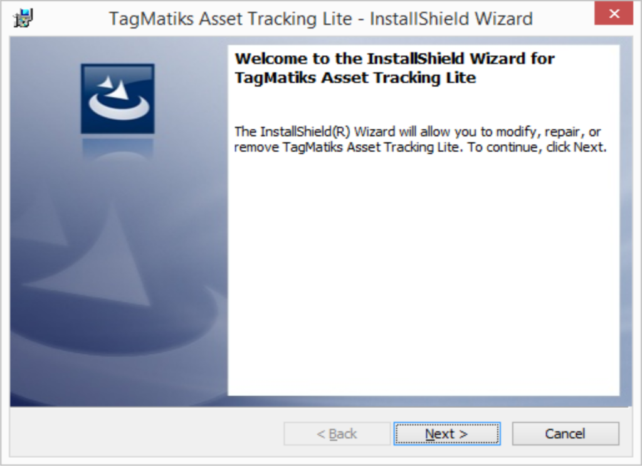Click "TagMatiks Asset Tracking Lite" in title bar

[x=231, y=19]
